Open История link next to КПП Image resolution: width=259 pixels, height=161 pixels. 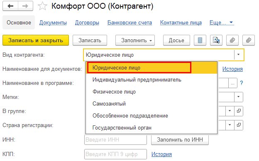point(161,154)
